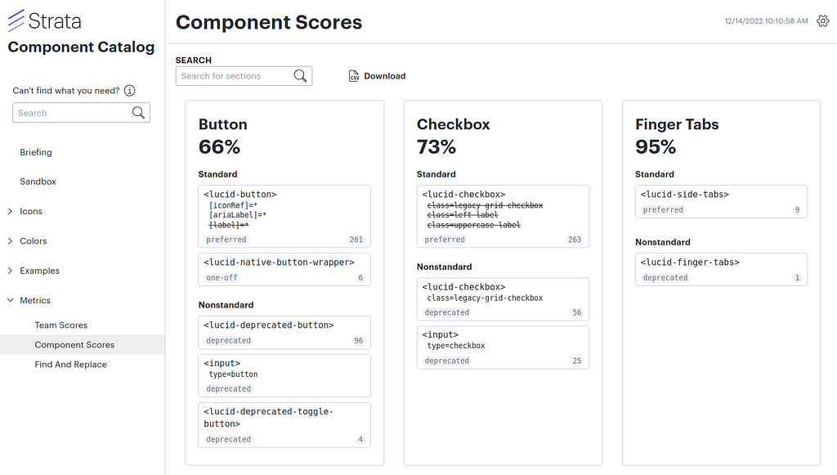This screenshot has width=837, height=475.
Task: Click the Strata logo icon
Action: point(16,20)
